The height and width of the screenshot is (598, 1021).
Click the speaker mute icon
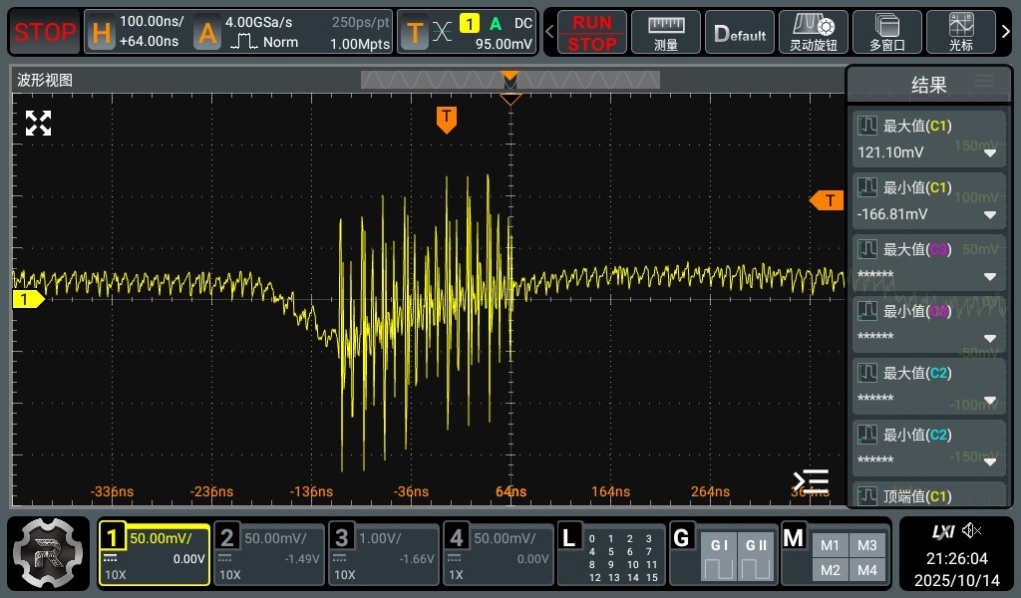[972, 530]
